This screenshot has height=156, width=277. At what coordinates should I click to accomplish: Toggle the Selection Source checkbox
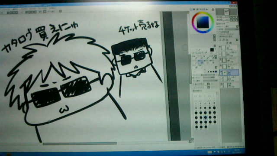[218, 36]
